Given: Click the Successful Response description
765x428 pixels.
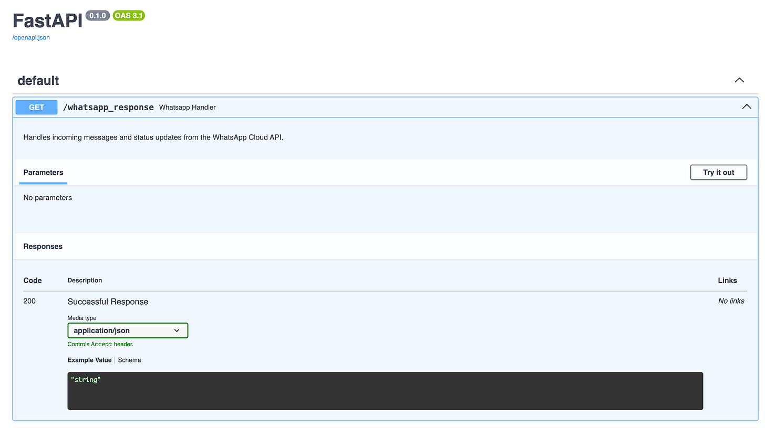Looking at the screenshot, I should [x=108, y=302].
